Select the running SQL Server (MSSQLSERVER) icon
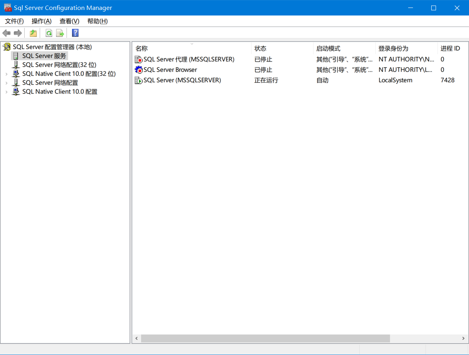469x355 pixels. pos(138,80)
